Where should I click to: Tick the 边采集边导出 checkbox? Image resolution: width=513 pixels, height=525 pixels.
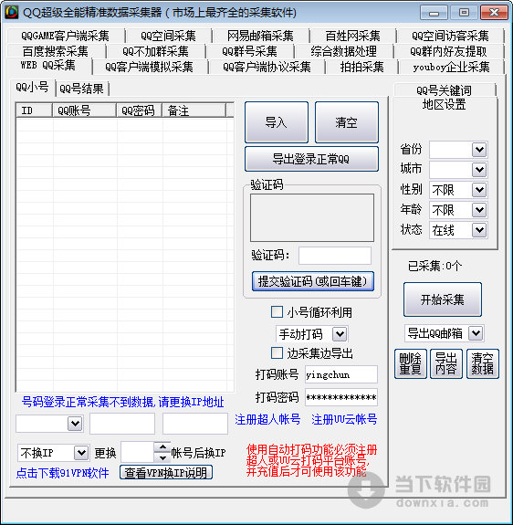point(277,353)
